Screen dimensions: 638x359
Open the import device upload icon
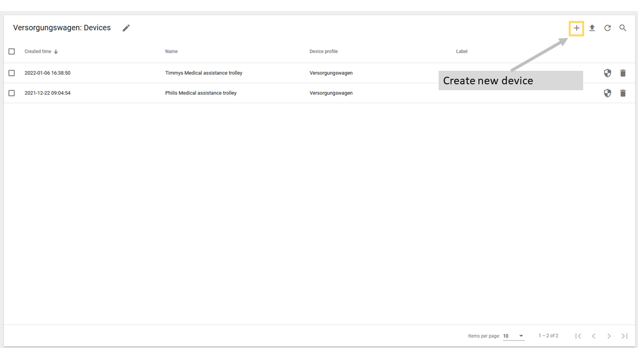(x=592, y=28)
